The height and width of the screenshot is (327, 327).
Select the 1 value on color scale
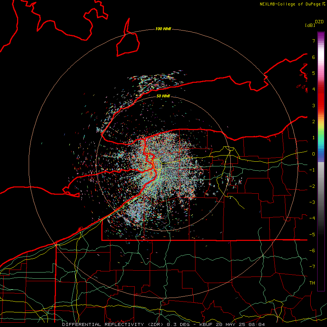click(x=314, y=138)
